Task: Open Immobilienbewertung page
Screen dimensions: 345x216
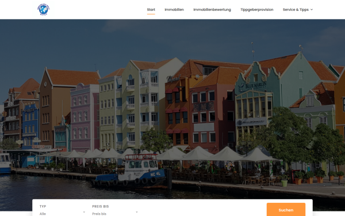Action: click(212, 10)
